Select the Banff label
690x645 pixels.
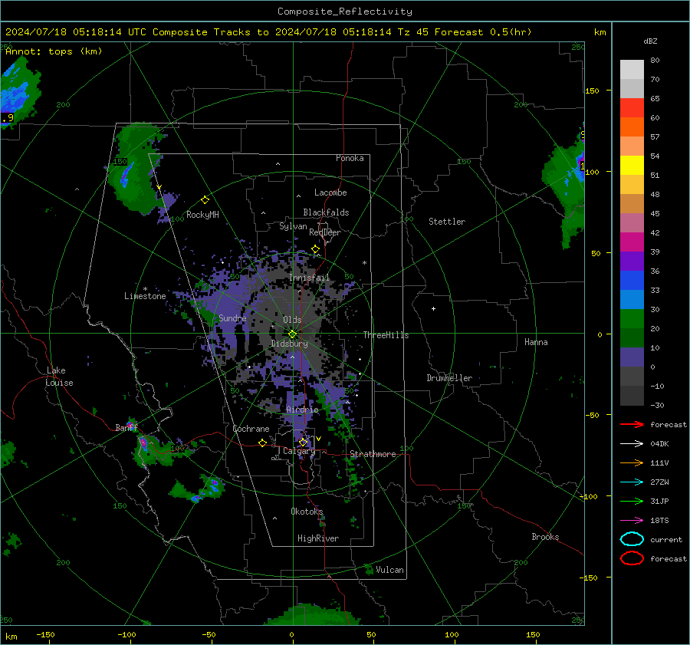[127, 427]
